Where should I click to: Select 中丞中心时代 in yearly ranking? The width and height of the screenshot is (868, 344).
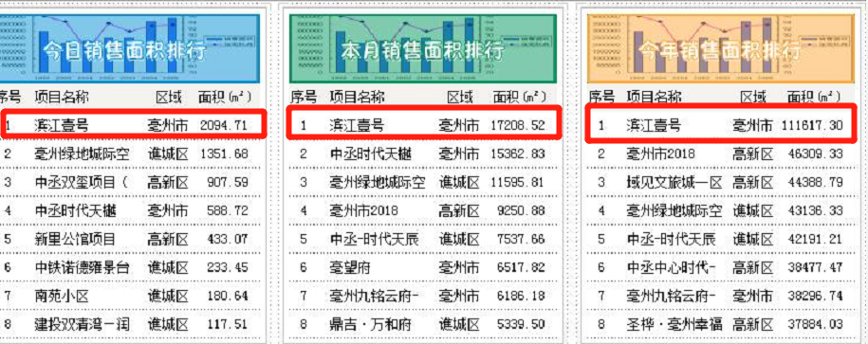point(671,267)
